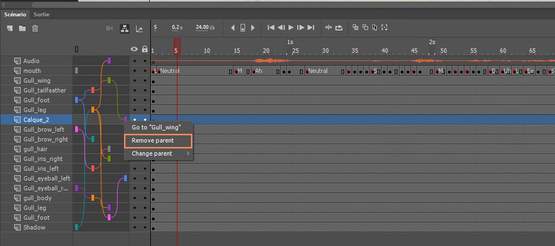The image size is (555, 246).
Task: Click the New Folder icon
Action: [22, 28]
